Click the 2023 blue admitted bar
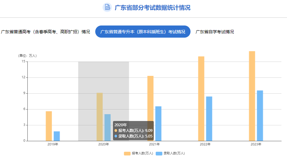Viewport: 287px width, 158px height. (260, 115)
